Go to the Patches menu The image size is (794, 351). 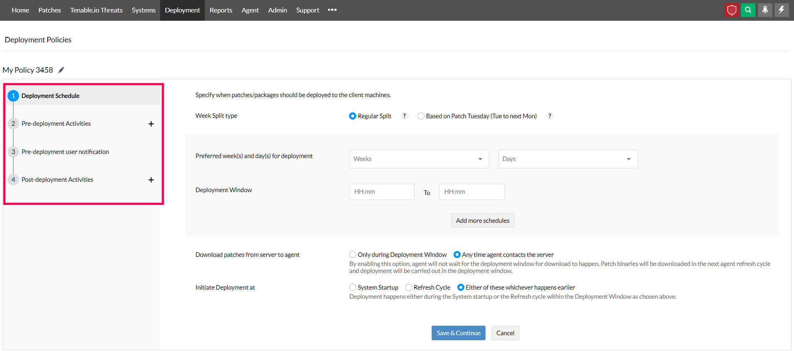click(x=50, y=10)
